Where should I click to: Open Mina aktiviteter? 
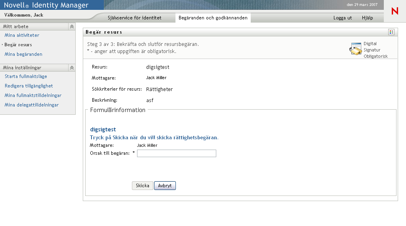(x=22, y=35)
